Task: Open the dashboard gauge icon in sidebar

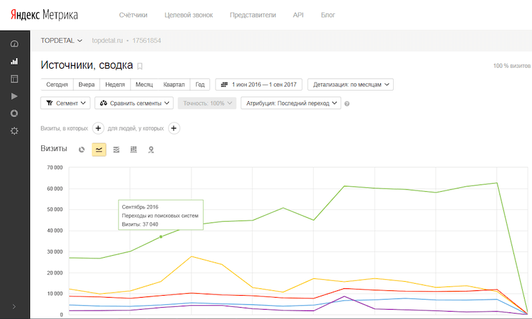Action: click(15, 44)
